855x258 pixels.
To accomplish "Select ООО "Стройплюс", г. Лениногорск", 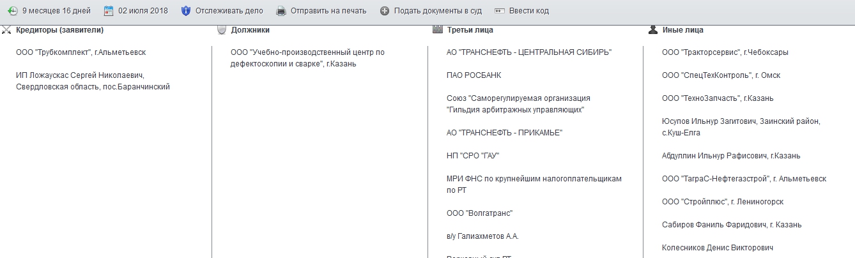I will tap(723, 202).
